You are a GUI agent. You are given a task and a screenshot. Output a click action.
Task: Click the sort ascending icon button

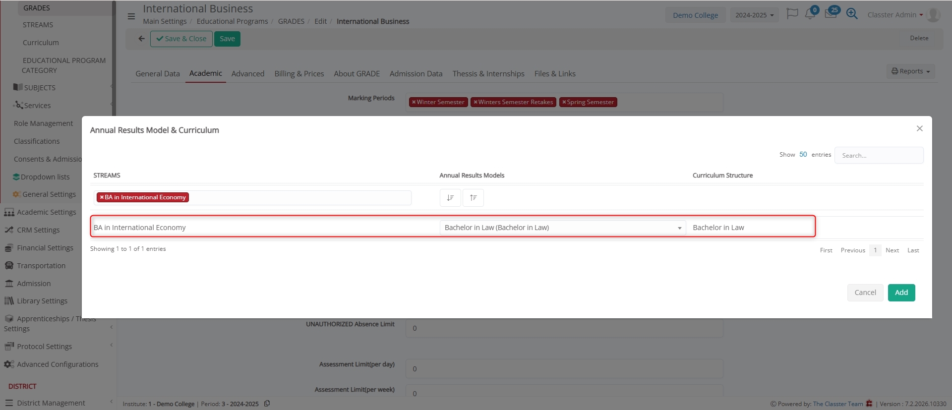[x=473, y=198]
